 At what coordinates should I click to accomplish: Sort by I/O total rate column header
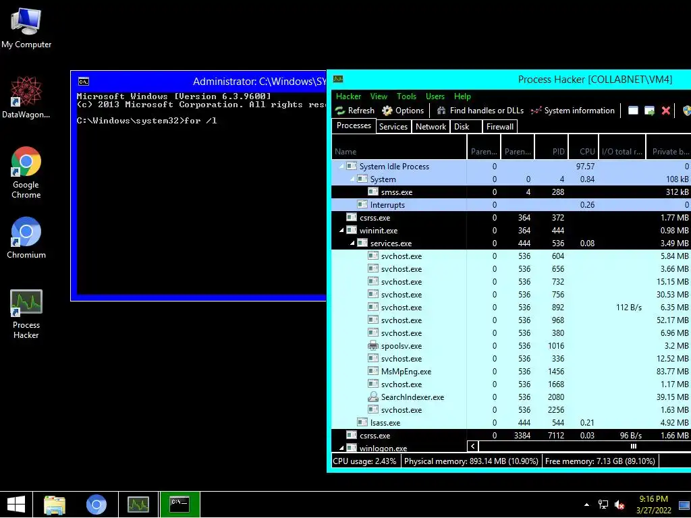point(622,147)
